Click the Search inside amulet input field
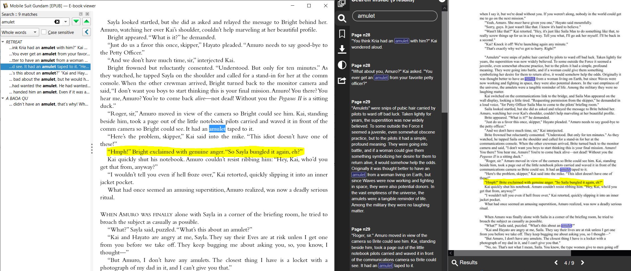The height and width of the screenshot is (271, 631). pyautogui.click(x=394, y=16)
